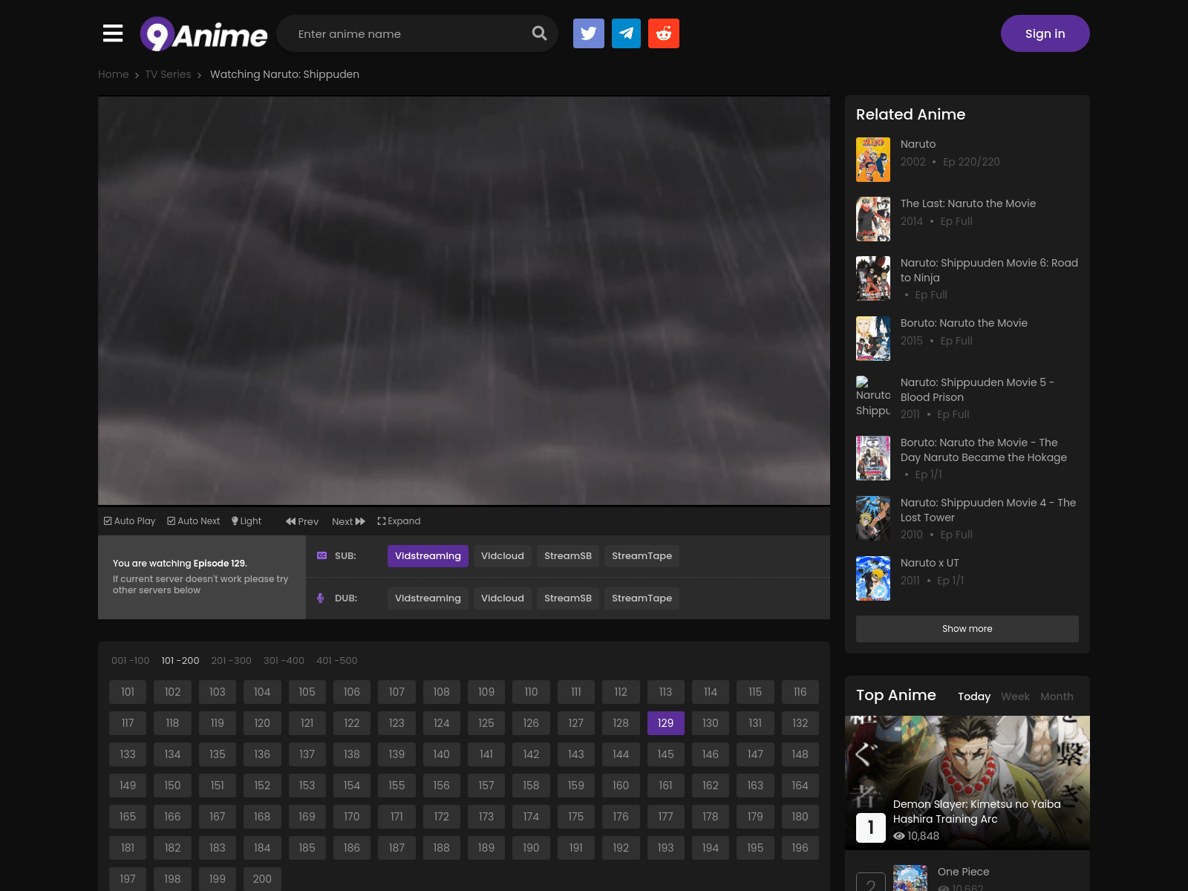Click the video player area
1188x891 pixels.
[464, 301]
